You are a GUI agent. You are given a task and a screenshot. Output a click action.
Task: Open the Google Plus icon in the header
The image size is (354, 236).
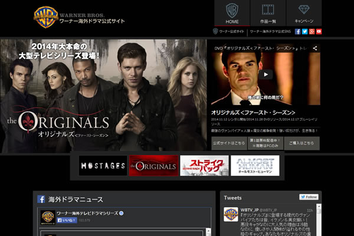[312, 31]
